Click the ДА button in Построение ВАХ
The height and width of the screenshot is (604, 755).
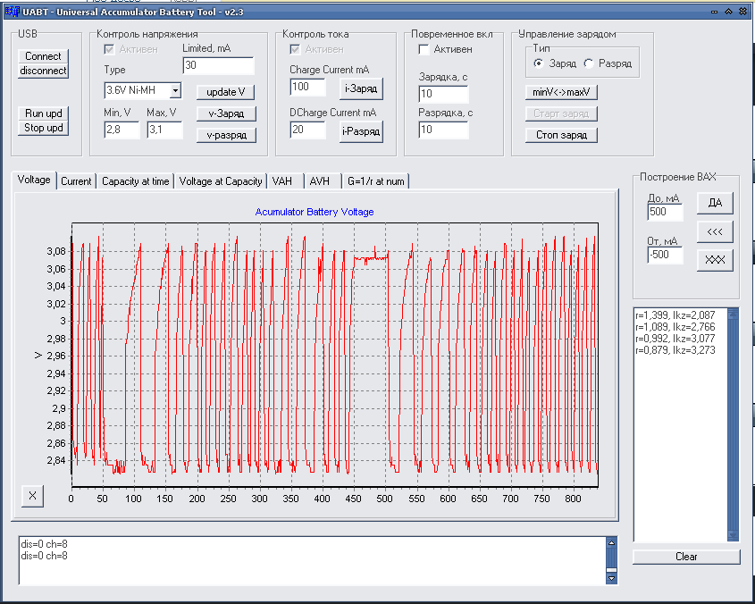715,203
